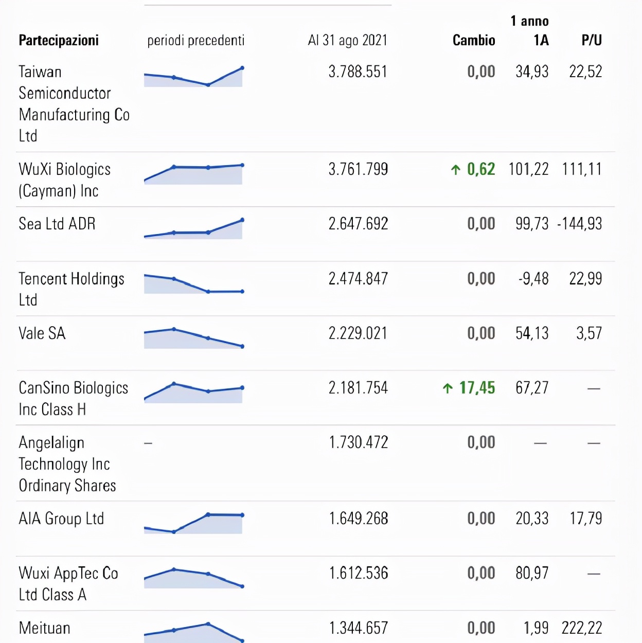
Task: Click the AIA Group sparkline chart
Action: [193, 523]
